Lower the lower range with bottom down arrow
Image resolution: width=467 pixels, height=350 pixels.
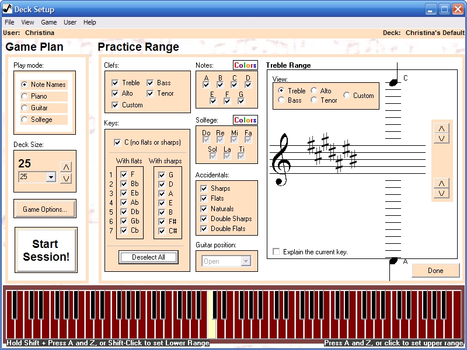tap(441, 193)
